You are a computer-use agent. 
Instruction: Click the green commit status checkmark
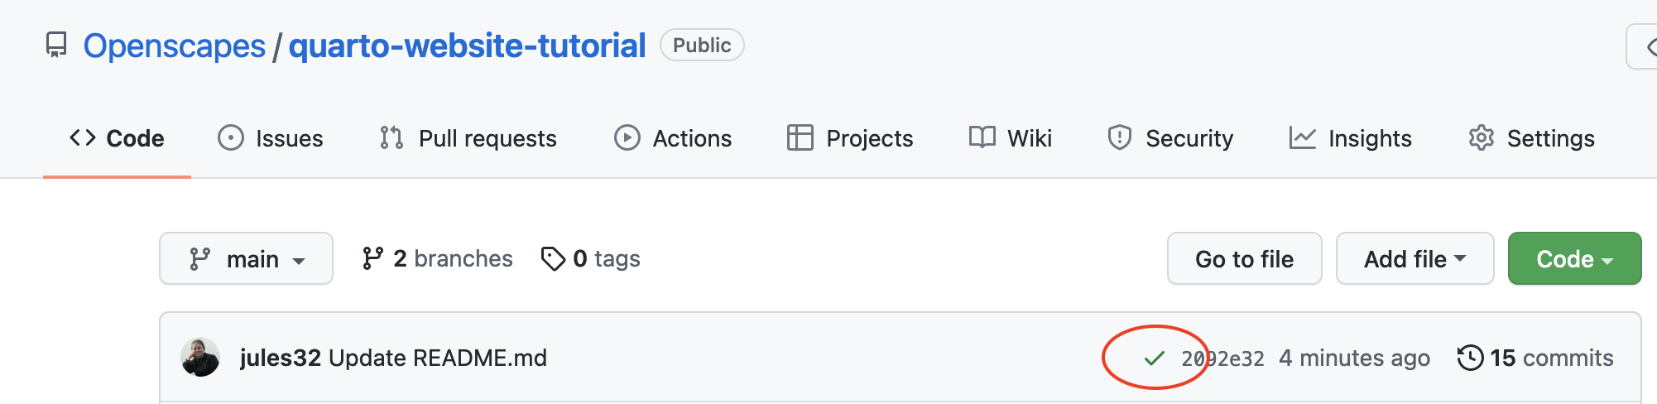(x=1154, y=358)
